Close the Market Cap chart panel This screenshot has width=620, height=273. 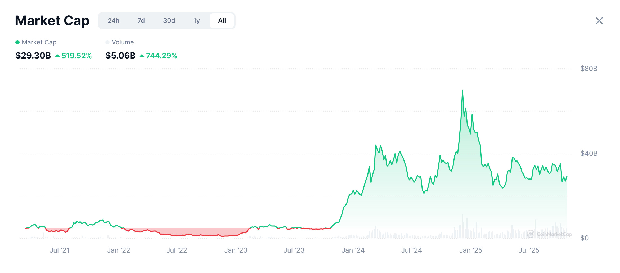599,21
